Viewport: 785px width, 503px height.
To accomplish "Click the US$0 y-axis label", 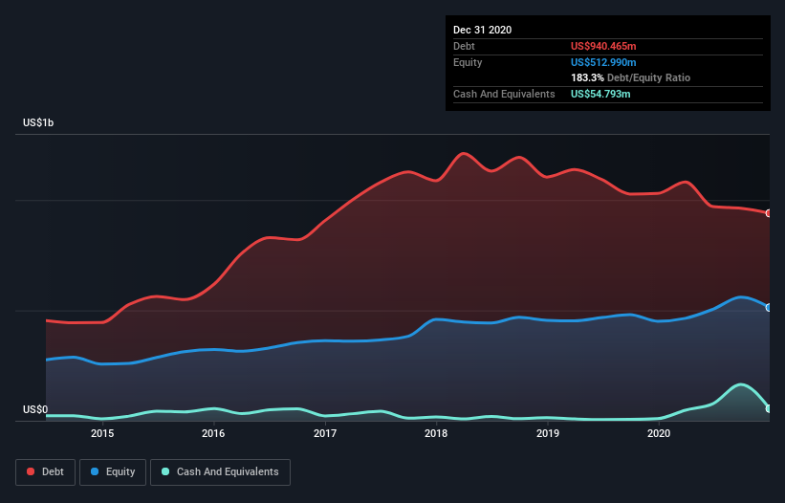I will click(35, 409).
